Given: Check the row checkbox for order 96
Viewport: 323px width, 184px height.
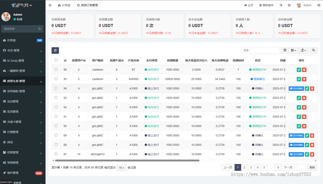Looking at the screenshot, I should pyautogui.click(x=56, y=69).
